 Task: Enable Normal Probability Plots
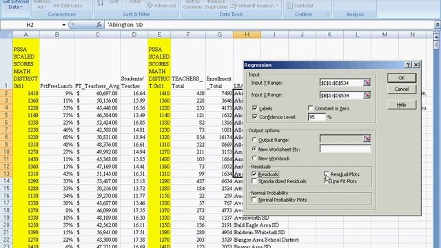[254, 200]
